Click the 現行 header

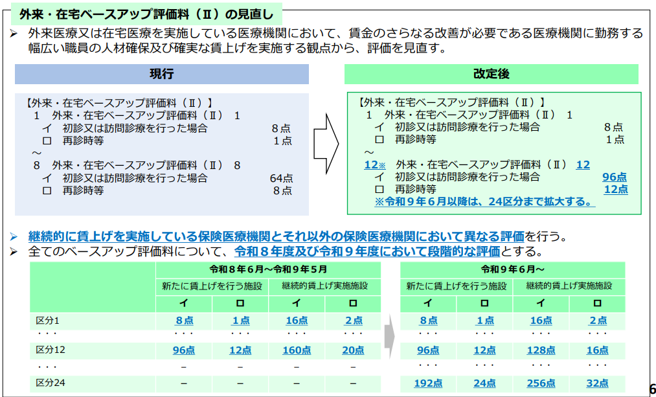[x=161, y=74]
